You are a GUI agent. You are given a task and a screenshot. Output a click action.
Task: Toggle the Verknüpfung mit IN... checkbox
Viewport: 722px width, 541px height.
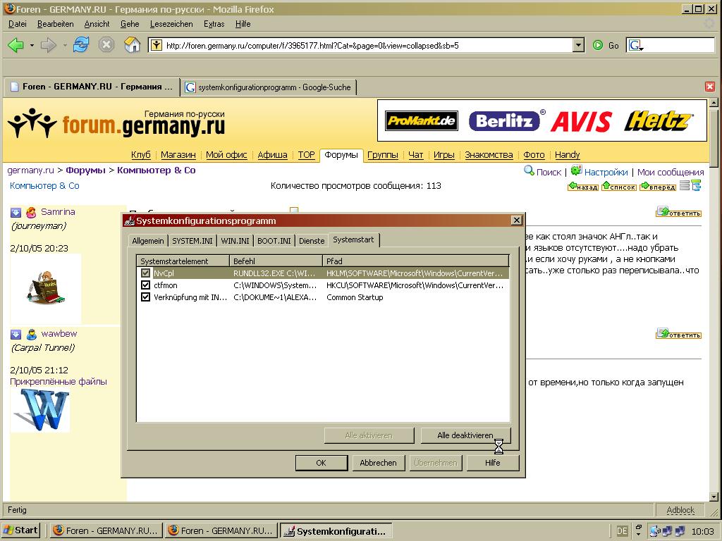[x=146, y=297]
